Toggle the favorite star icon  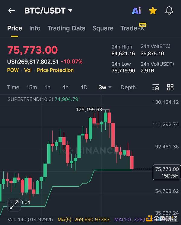tap(153, 11)
